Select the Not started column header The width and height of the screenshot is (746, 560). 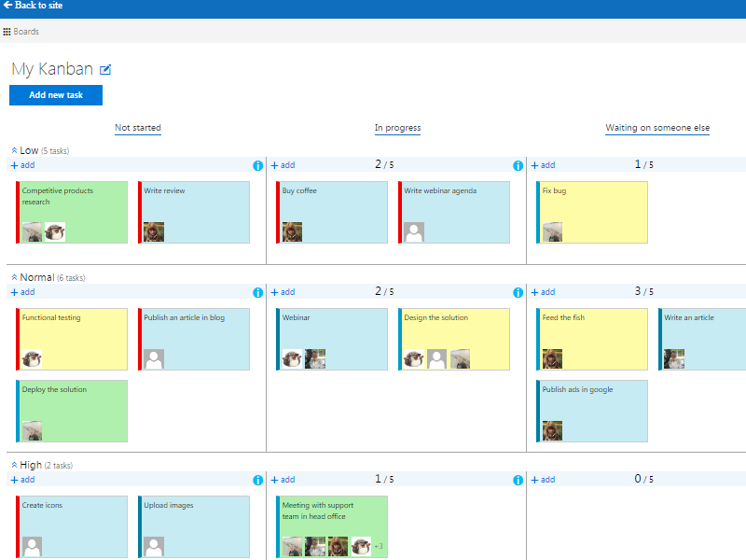[x=138, y=128]
